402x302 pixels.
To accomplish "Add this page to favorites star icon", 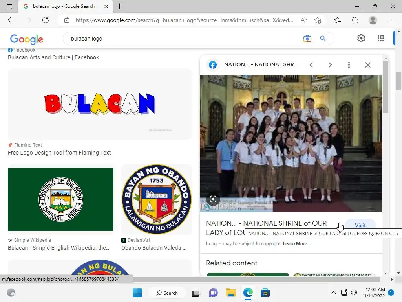I will 318,20.
